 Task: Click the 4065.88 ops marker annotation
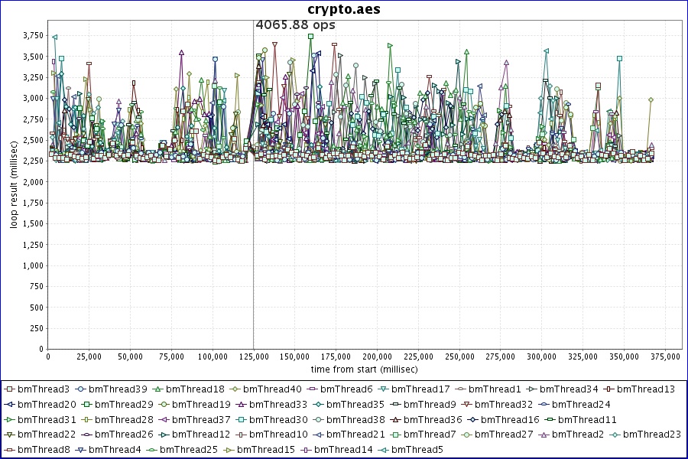coord(295,25)
